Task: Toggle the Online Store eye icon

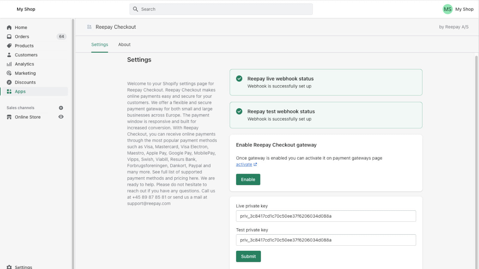Action: click(61, 117)
